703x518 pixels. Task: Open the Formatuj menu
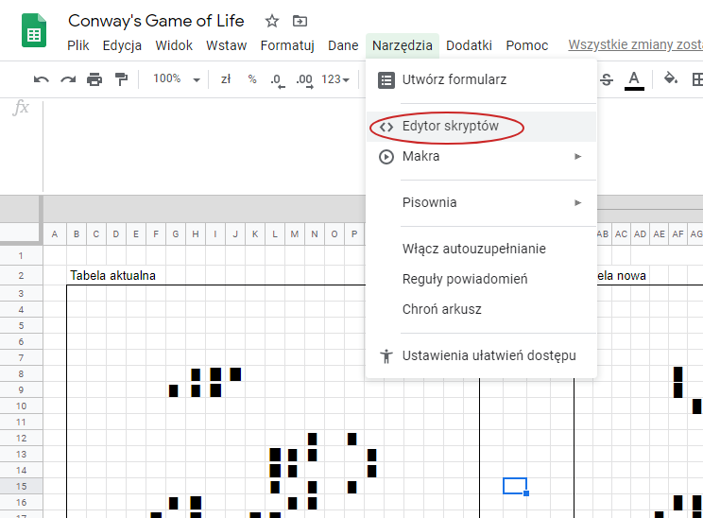[x=287, y=45]
